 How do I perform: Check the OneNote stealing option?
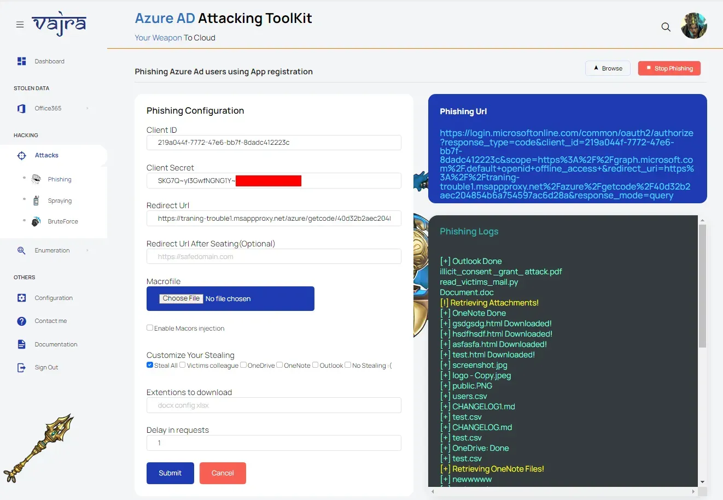[279, 365]
